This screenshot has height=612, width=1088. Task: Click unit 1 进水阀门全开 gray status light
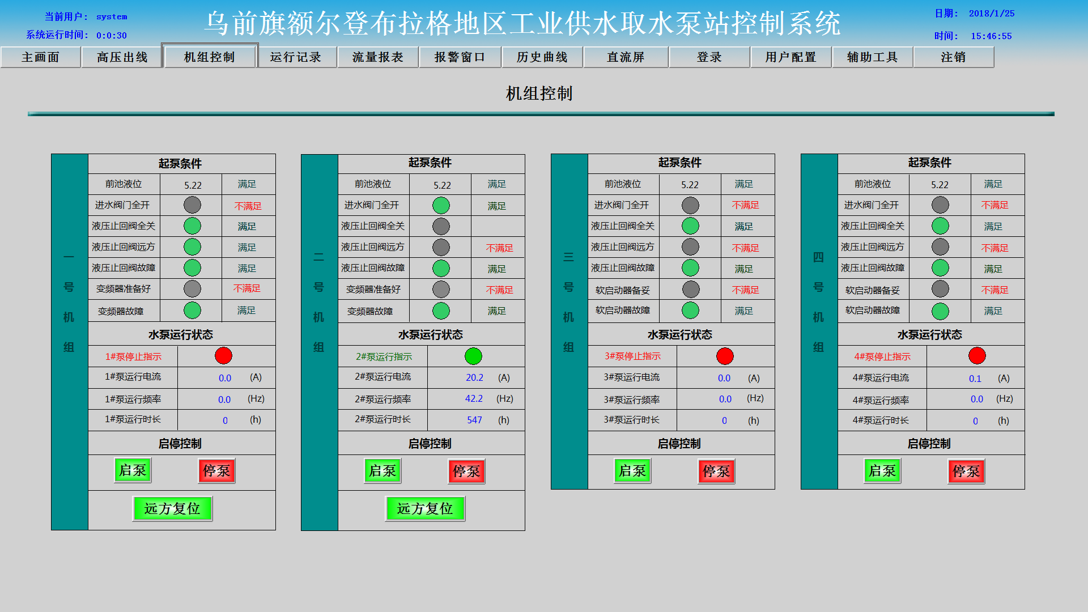coord(192,205)
